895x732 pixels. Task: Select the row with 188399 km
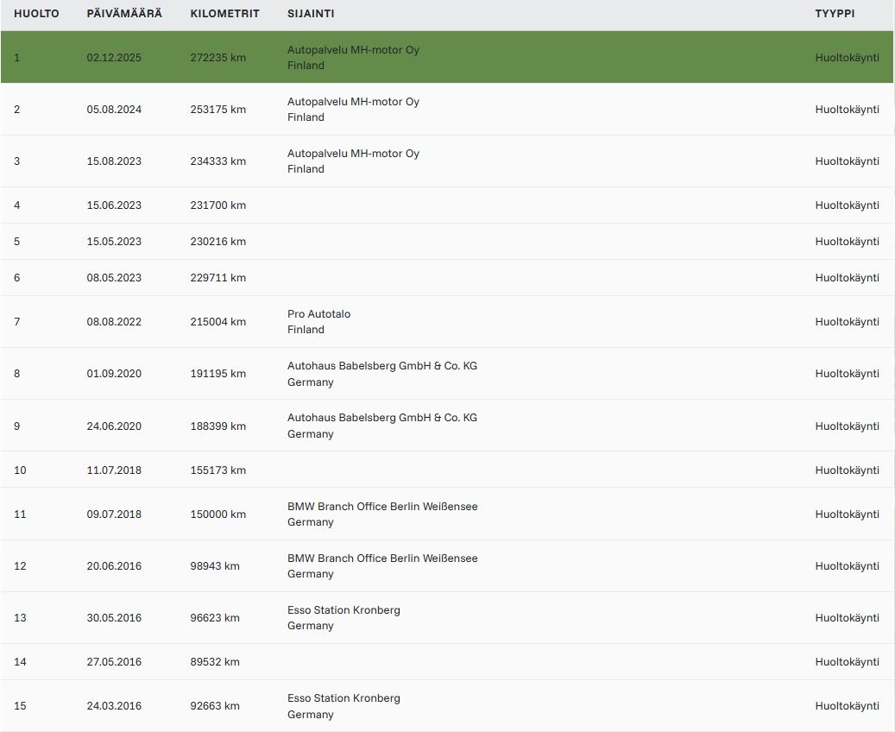click(x=447, y=426)
